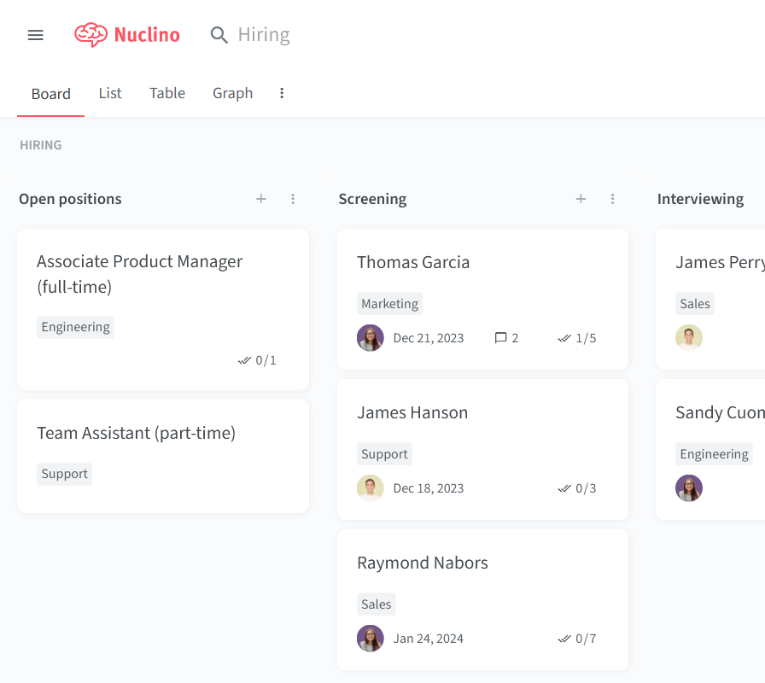Open Associate Product Manager card

[163, 309]
